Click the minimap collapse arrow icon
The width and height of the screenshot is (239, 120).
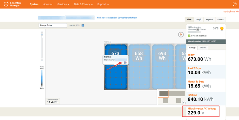pos(184,103)
